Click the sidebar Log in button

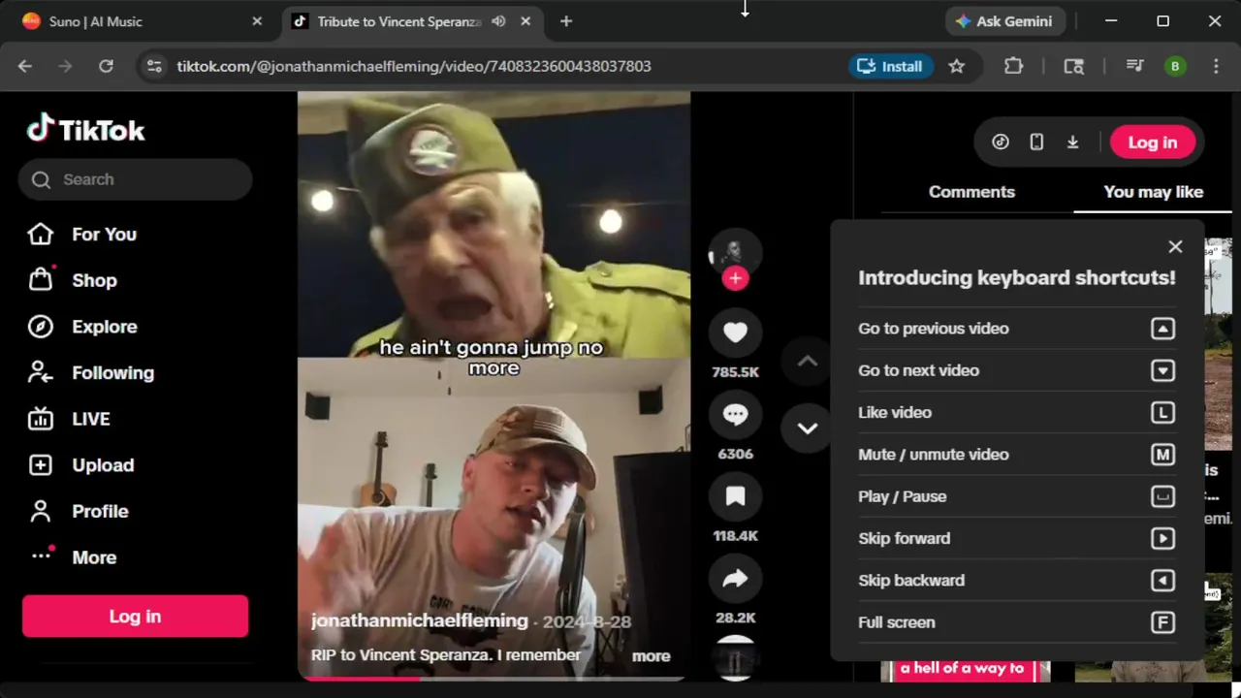(x=135, y=617)
